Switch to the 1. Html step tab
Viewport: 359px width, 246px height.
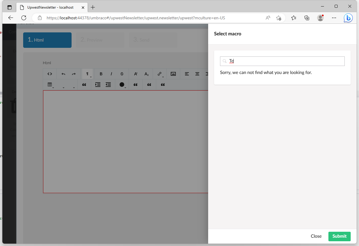[47, 40]
